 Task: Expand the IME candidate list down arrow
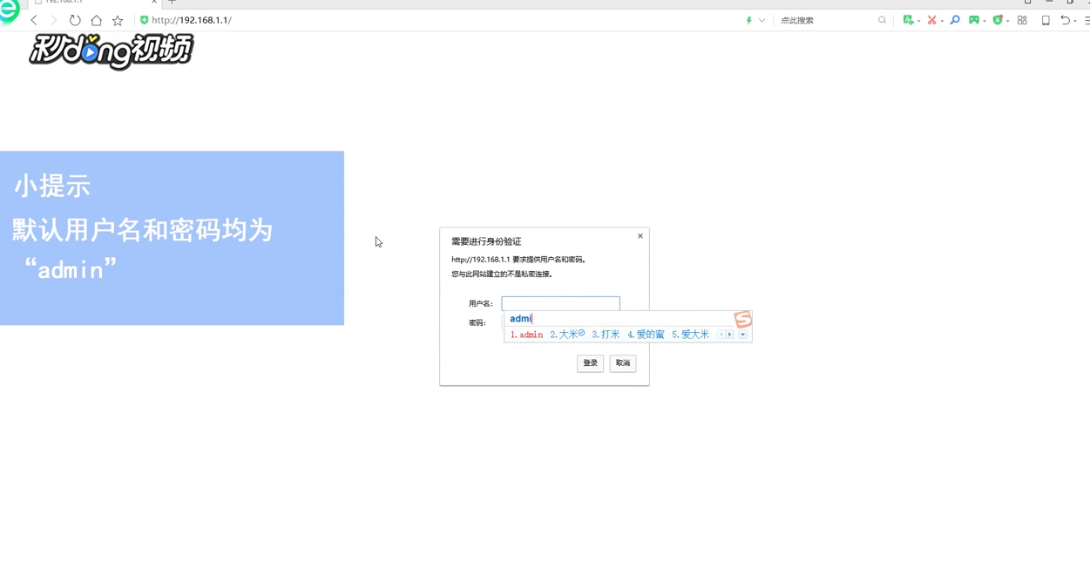pos(743,335)
